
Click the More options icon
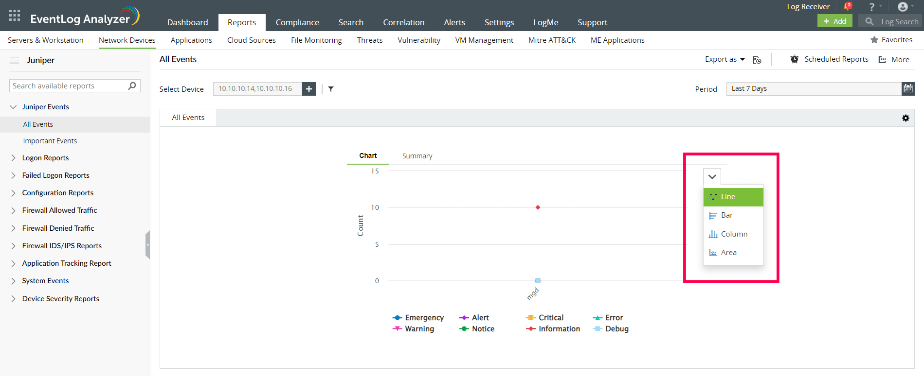(882, 60)
